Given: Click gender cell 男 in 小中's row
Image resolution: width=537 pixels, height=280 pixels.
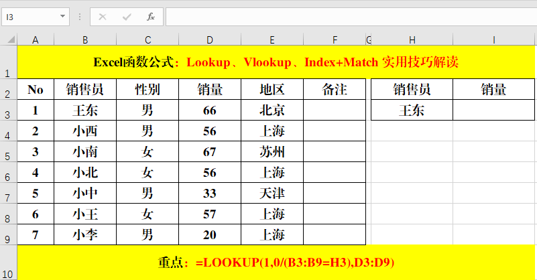Looking at the screenshot, I should (x=147, y=194).
